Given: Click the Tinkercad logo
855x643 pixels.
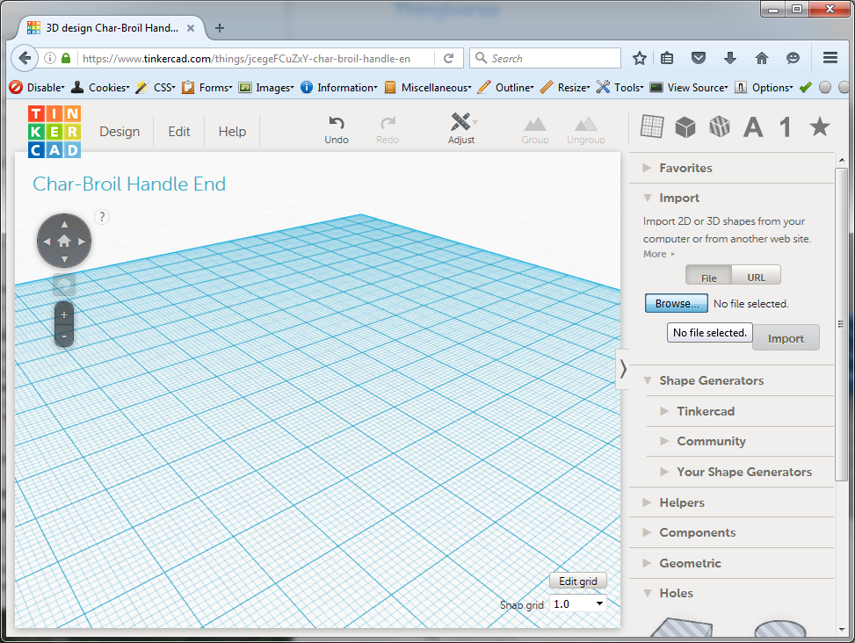Looking at the screenshot, I should (x=54, y=132).
